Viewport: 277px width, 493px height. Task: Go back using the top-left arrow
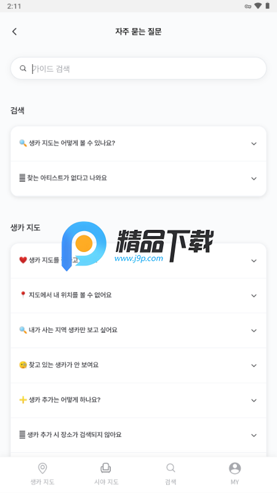(x=14, y=31)
